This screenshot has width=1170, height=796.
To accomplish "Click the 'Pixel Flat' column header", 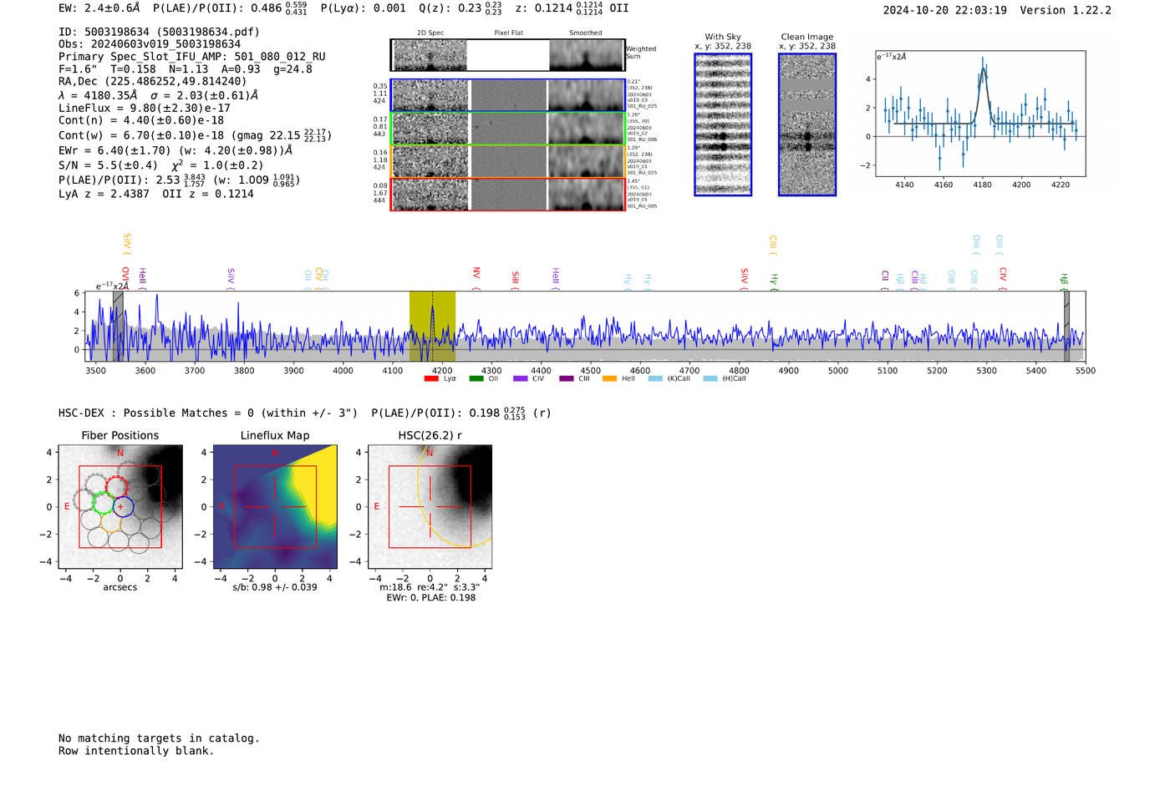I will click(509, 33).
